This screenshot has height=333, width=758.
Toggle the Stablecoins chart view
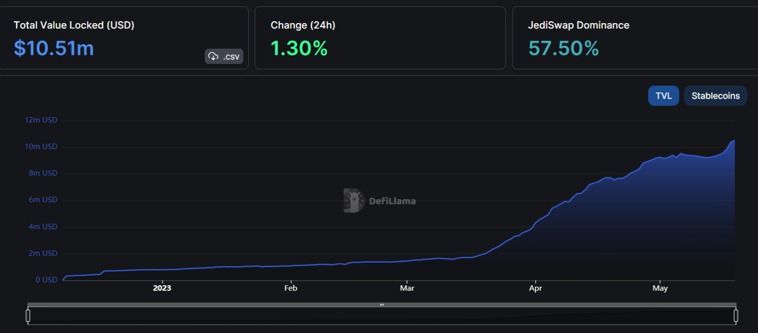click(x=715, y=96)
